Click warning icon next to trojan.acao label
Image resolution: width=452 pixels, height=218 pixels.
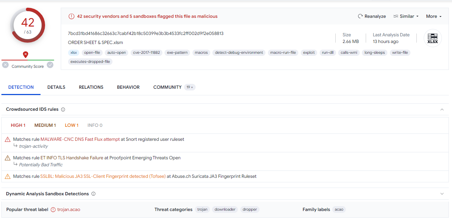point(53,210)
